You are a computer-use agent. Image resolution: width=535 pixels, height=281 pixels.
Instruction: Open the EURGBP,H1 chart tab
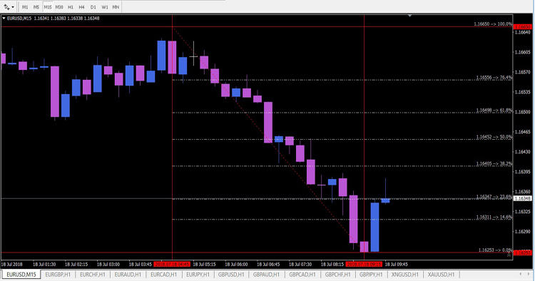(x=58, y=275)
